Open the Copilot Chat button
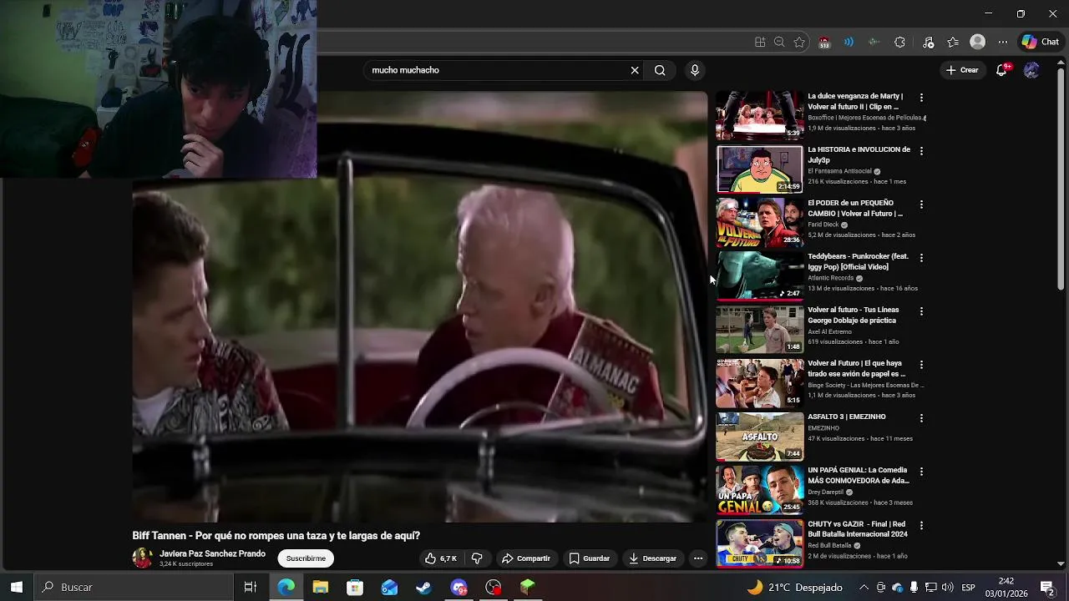The width and height of the screenshot is (1069, 601). 1041,42
